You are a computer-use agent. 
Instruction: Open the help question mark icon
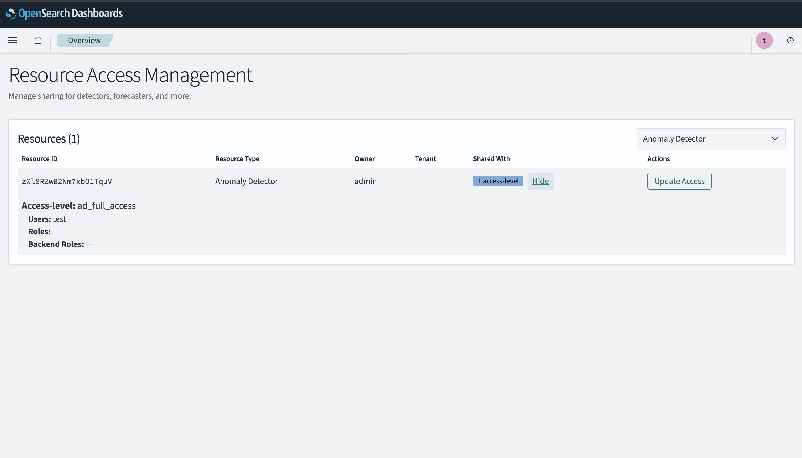coord(790,40)
